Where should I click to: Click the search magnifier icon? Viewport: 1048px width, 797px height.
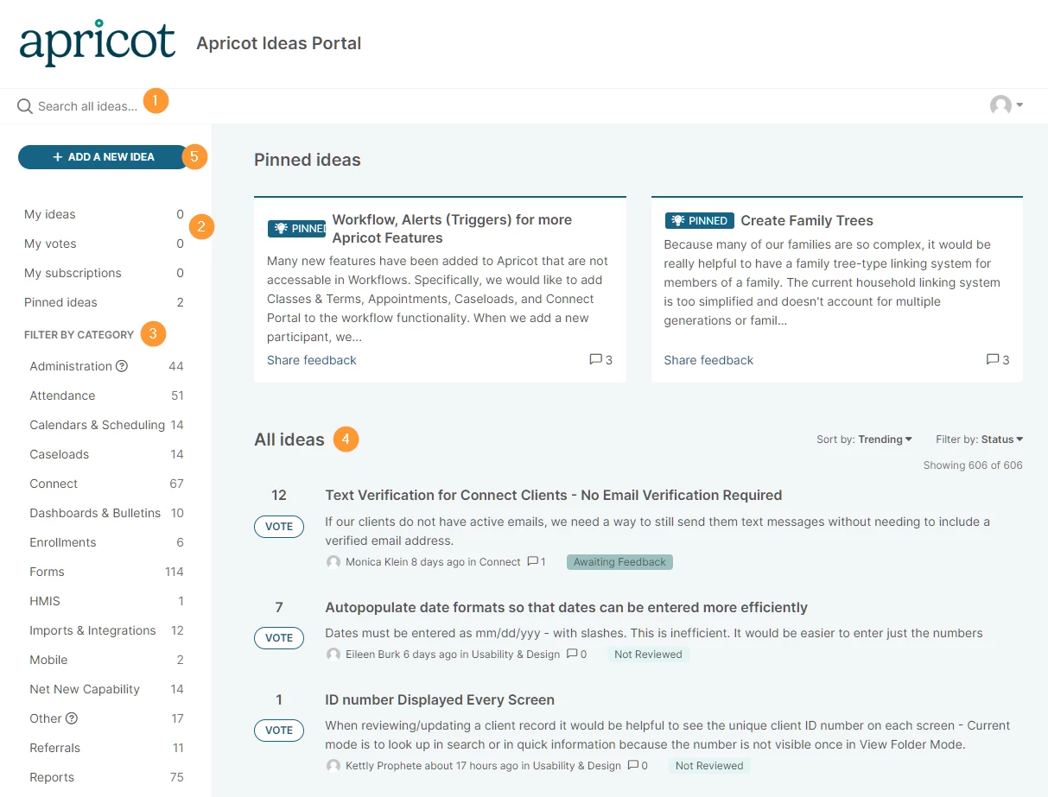tap(25, 106)
